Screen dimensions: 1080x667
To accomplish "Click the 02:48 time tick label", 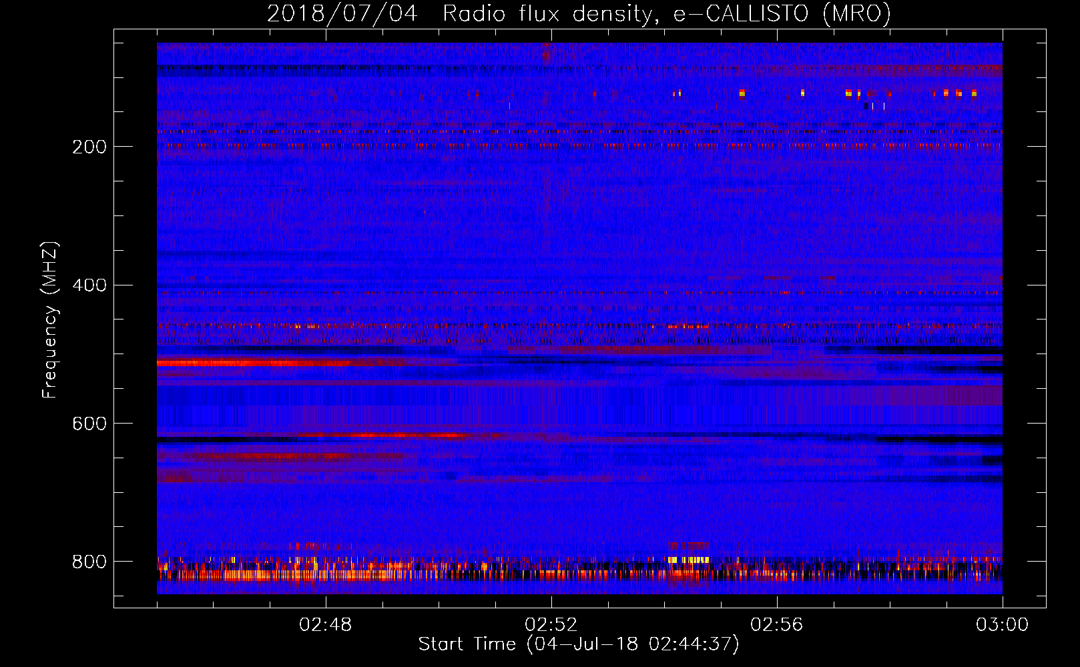I will pos(326,625).
